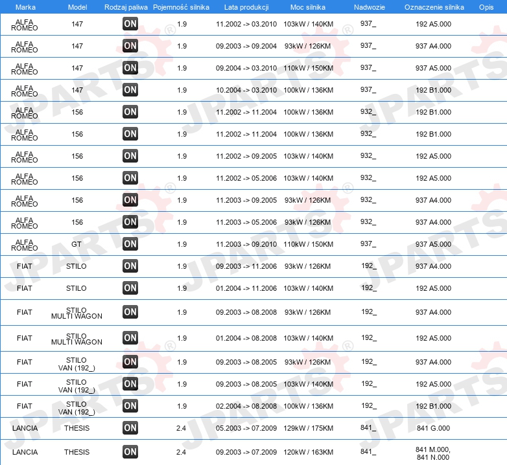The width and height of the screenshot is (507, 465).
Task: Click the Model column header
Action: (x=77, y=7)
